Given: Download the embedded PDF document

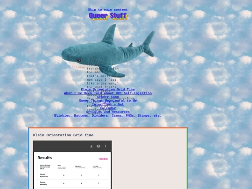Looking at the screenshot, I should coord(91,146).
